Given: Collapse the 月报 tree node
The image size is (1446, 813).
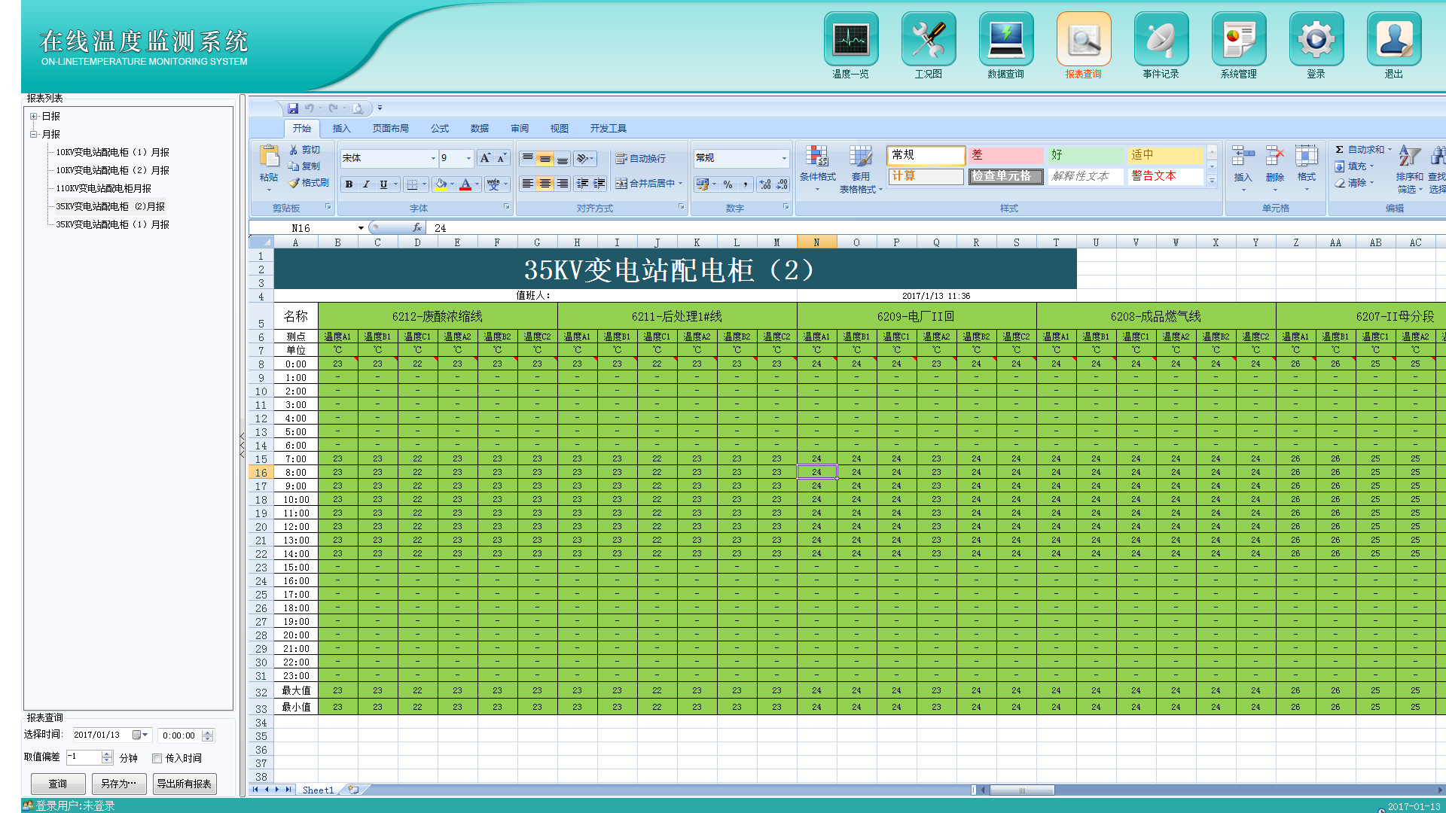Looking at the screenshot, I should [33, 134].
